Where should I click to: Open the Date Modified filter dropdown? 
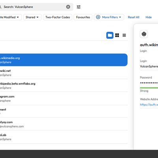pos(11,17)
